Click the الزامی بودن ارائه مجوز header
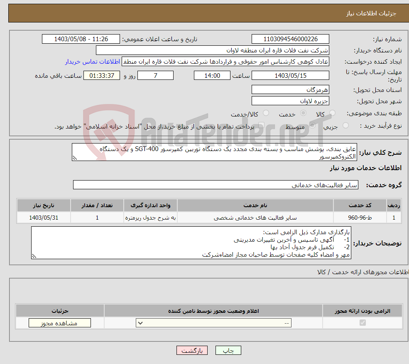The image size is (409, 364). click(x=362, y=311)
